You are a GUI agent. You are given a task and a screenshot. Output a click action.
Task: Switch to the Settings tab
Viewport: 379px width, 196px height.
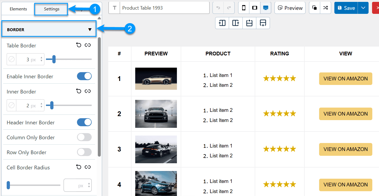coord(52,9)
